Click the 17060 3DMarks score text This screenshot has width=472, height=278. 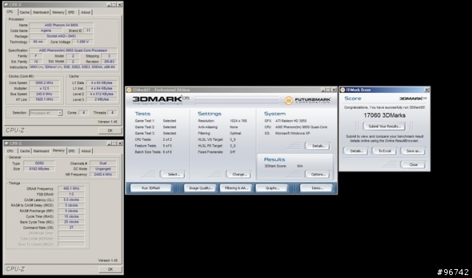[x=384, y=115]
